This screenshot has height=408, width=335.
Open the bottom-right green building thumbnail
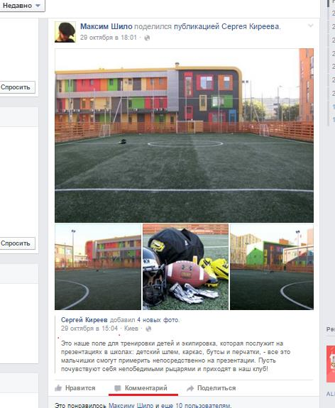click(272, 267)
